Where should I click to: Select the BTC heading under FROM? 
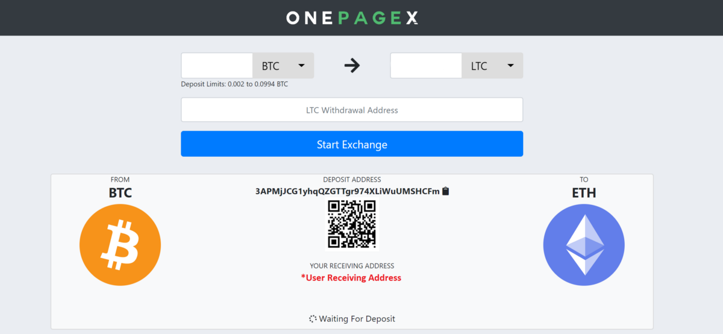(120, 194)
